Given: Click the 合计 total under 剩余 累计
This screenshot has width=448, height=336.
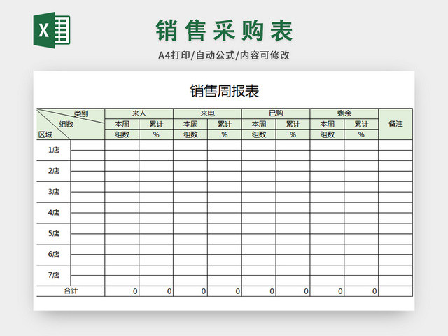Looking at the screenshot, I should pyautogui.click(x=361, y=291).
